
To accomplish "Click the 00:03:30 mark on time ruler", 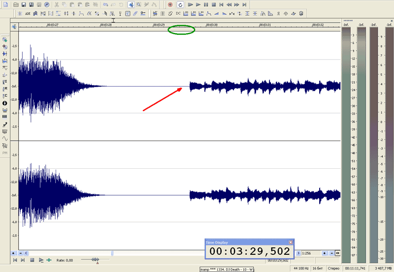I will [x=211, y=25].
